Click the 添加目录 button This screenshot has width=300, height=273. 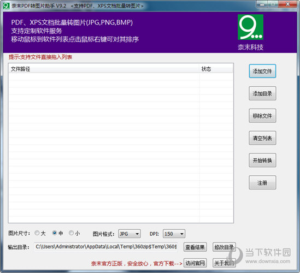(x=262, y=93)
